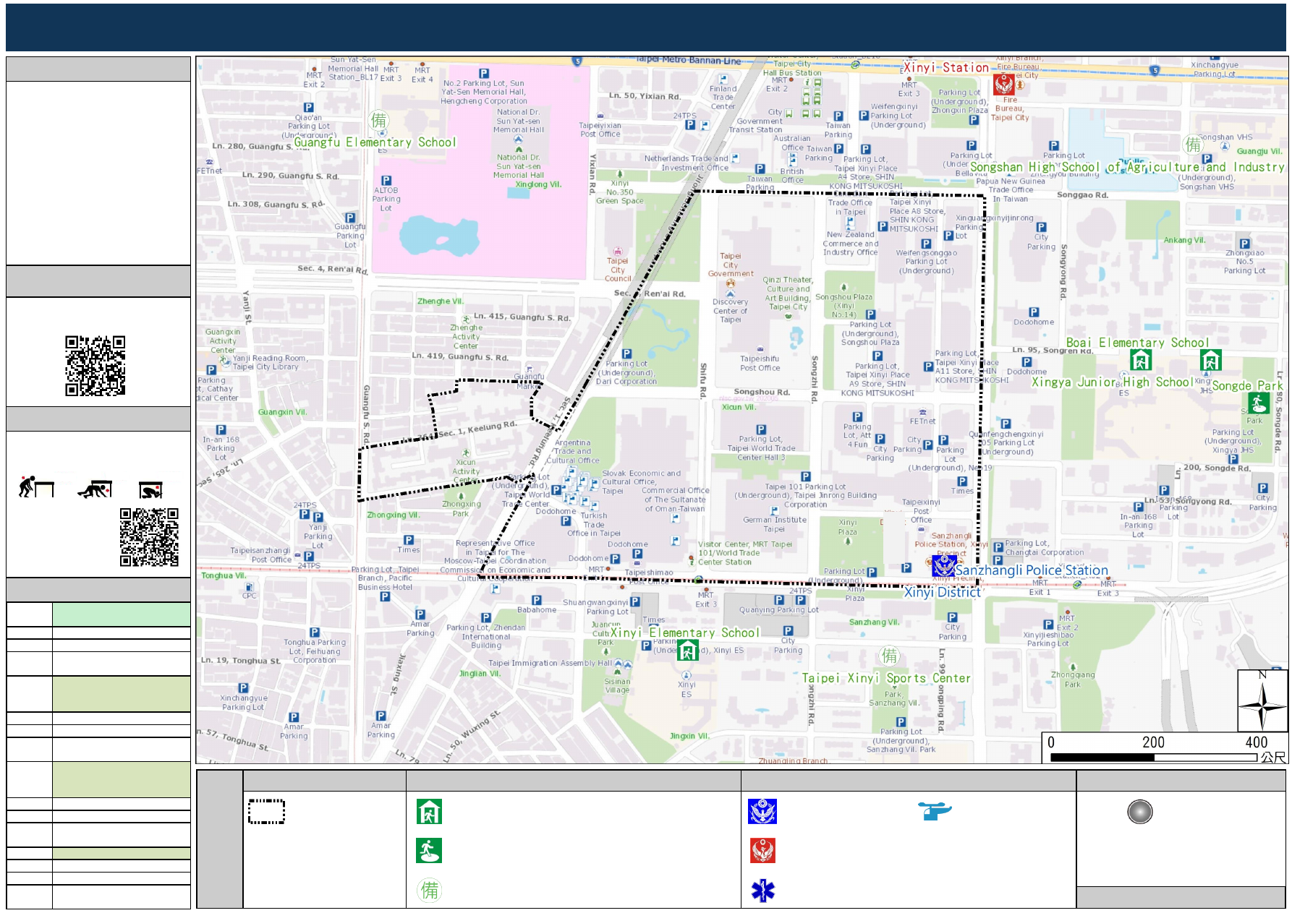This screenshot has width=1292, height=913.
Task: Click the 'Songshan High School of Agriculture and Industry' label
Action: [x=1127, y=167]
